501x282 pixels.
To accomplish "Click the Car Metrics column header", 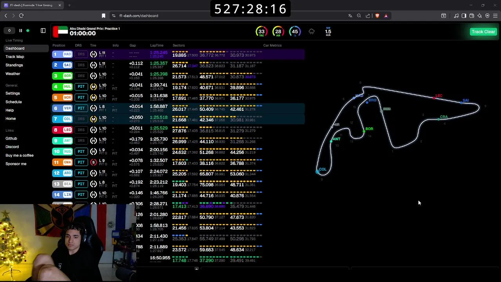I will [272, 45].
